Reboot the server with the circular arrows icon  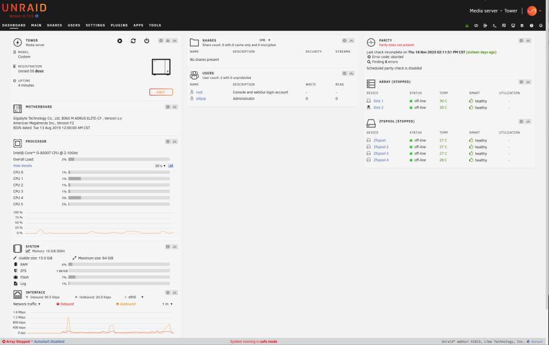pos(133,41)
